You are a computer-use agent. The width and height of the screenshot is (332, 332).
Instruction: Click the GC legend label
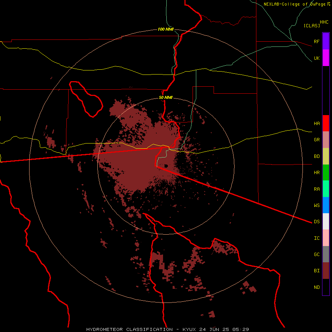pos(317,255)
